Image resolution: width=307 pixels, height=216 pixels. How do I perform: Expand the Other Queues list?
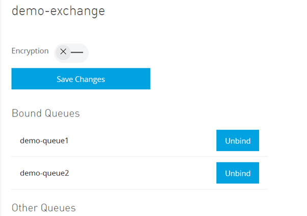[x=43, y=208]
